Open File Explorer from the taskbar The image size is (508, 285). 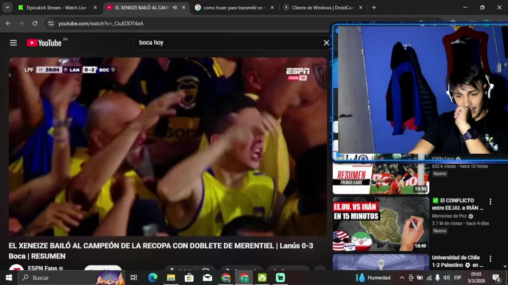[171, 278]
